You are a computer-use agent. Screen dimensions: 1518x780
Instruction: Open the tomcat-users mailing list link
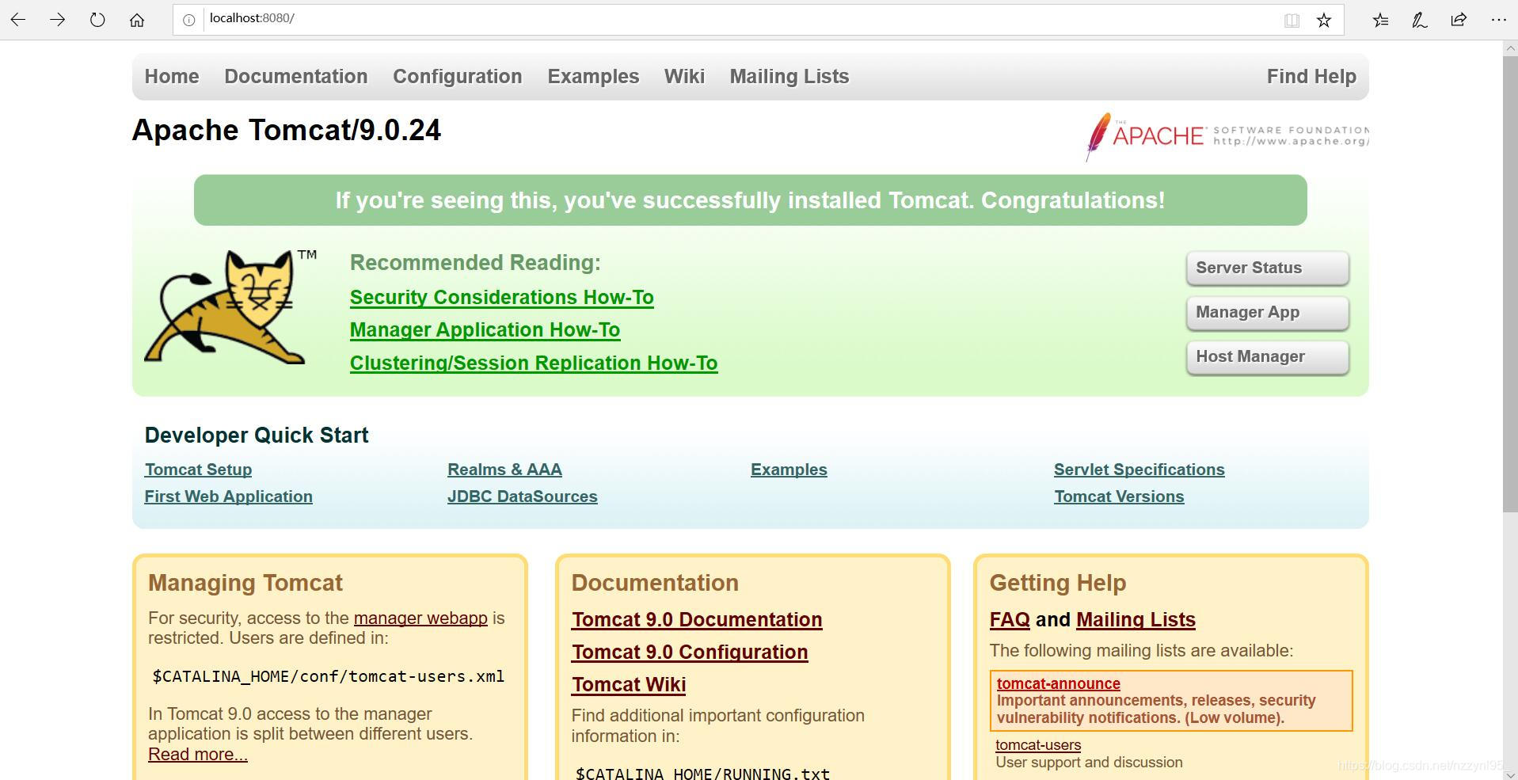click(1038, 745)
